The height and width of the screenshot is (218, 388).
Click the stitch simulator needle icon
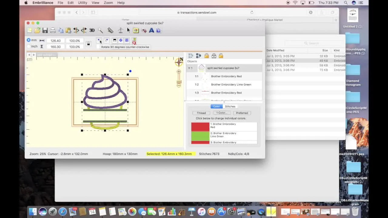[x=121, y=30]
